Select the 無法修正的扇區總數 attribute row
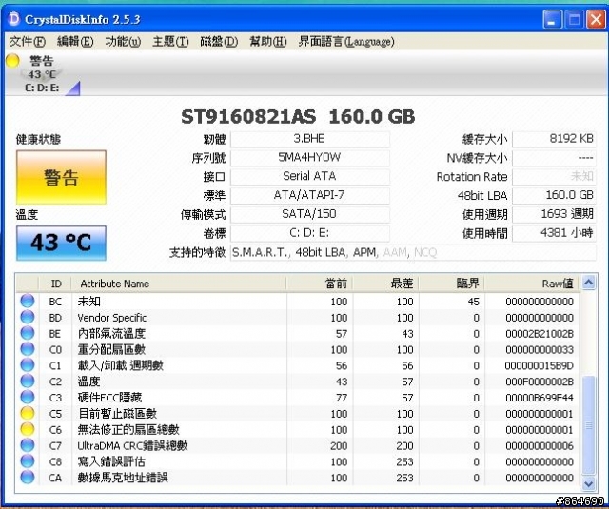The image size is (609, 509). pyautogui.click(x=298, y=429)
